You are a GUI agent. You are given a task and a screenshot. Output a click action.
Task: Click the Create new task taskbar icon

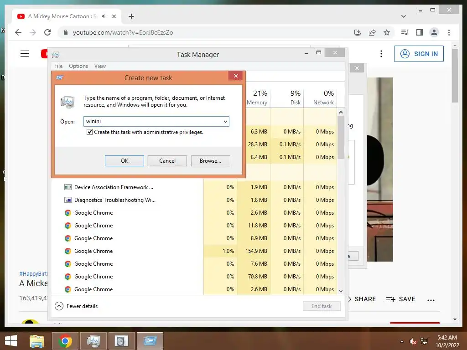pos(150,341)
